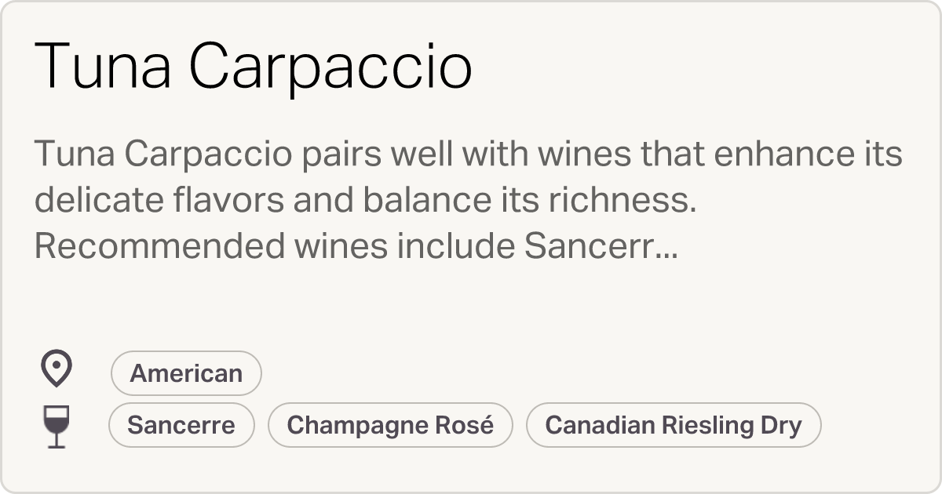Toggle the American cuisine tag
Screen dimensions: 942x494
pyautogui.click(x=185, y=372)
